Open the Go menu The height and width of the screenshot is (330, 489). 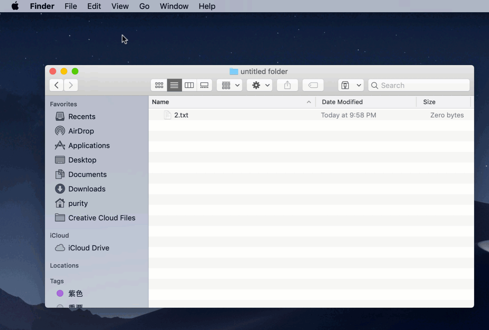click(144, 6)
